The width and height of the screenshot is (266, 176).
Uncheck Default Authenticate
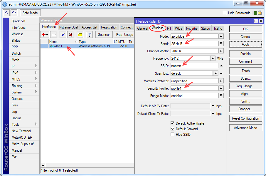coord(172,123)
